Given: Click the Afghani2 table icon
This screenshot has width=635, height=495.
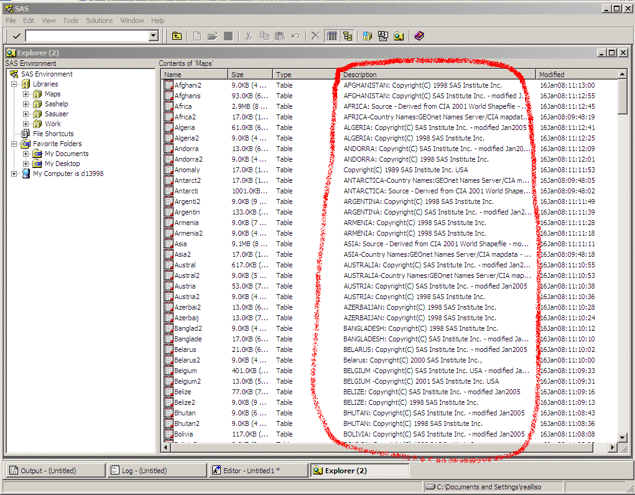Looking at the screenshot, I should (169, 85).
